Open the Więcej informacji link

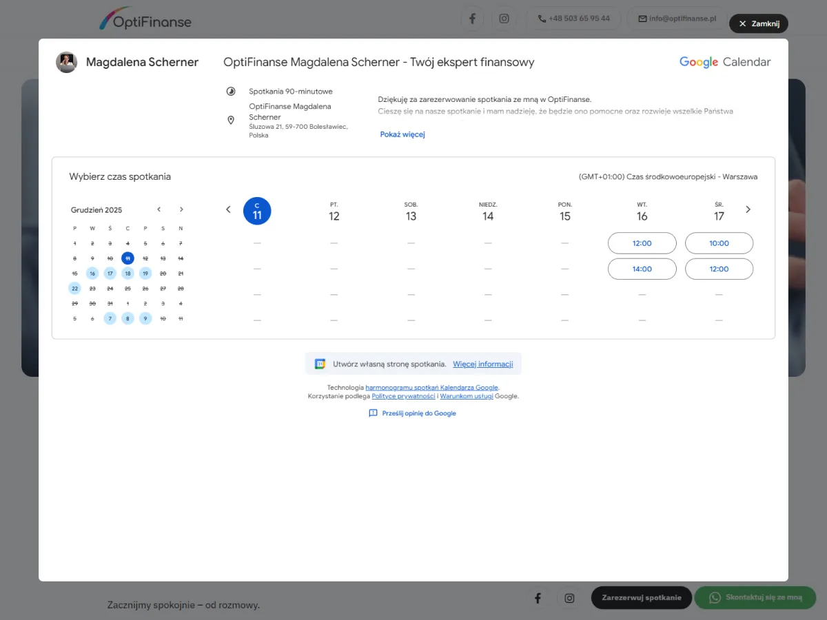(482, 364)
